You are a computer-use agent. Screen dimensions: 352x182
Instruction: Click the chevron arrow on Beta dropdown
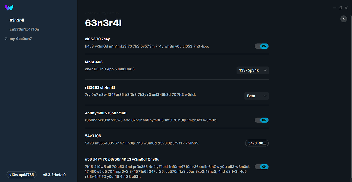click(265, 96)
